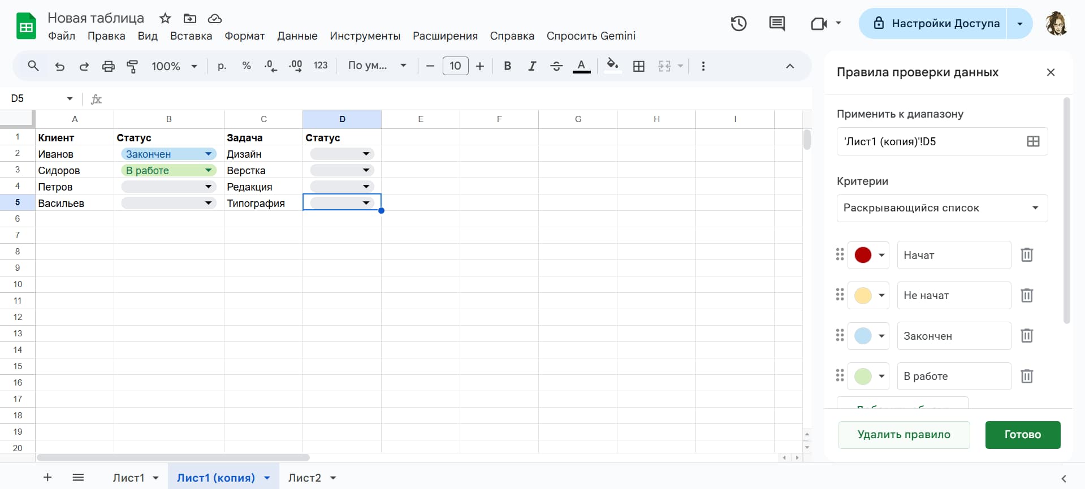The height and width of the screenshot is (489, 1085).
Task: Click the paint format roller icon
Action: (x=132, y=66)
